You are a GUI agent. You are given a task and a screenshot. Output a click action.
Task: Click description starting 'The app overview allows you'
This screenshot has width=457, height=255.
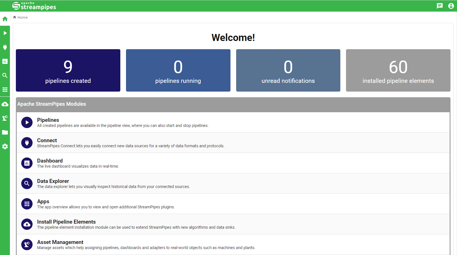[106, 207]
